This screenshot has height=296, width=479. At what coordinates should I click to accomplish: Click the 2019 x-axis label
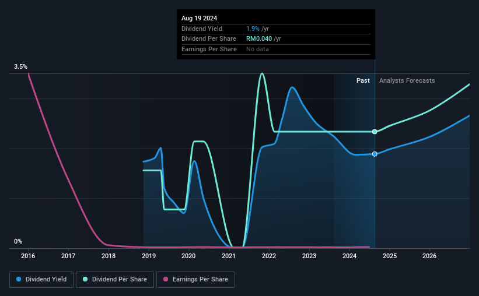(149, 256)
